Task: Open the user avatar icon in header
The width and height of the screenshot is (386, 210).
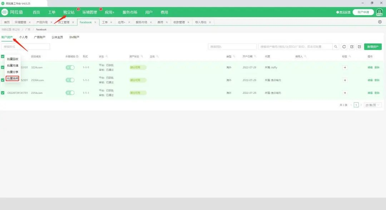Action: tap(379, 12)
